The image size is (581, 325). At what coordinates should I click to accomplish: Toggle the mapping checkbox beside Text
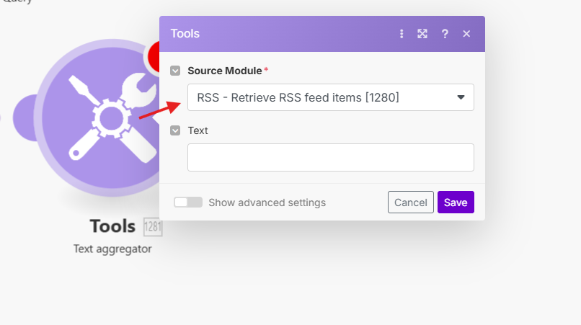[x=175, y=130]
